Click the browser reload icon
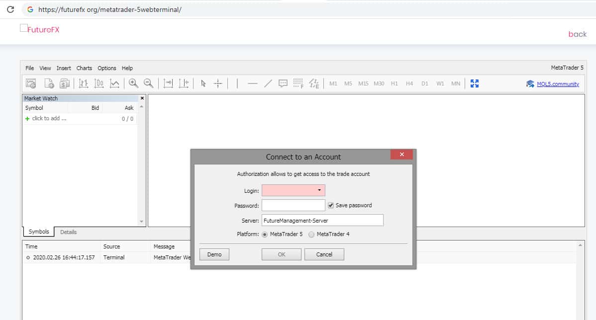 coord(10,9)
